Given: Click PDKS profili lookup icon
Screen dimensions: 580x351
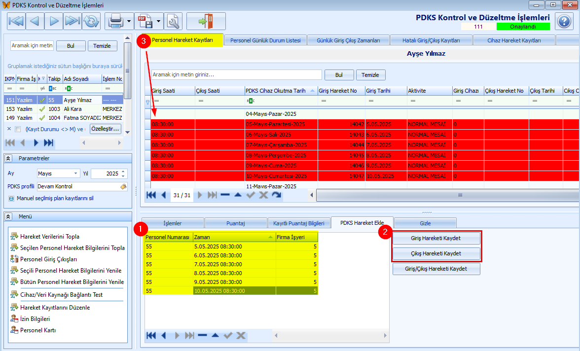Looking at the screenshot, I should click(123, 186).
